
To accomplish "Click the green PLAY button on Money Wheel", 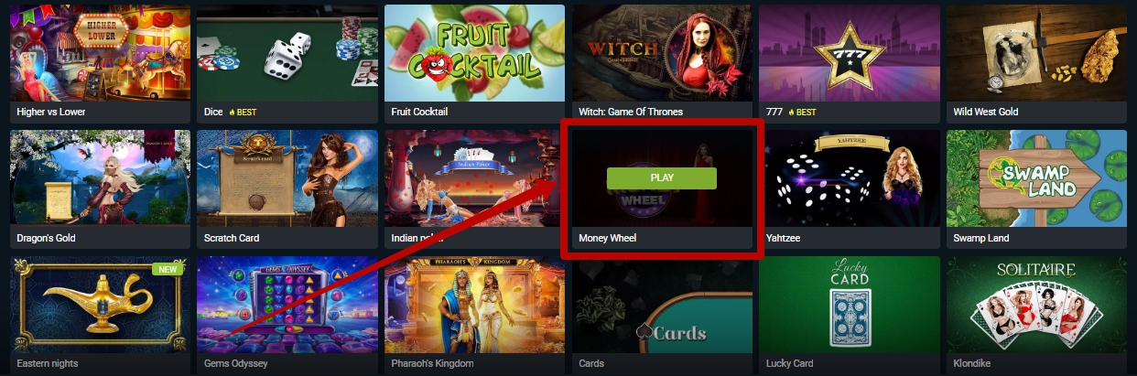I will coord(661,177).
